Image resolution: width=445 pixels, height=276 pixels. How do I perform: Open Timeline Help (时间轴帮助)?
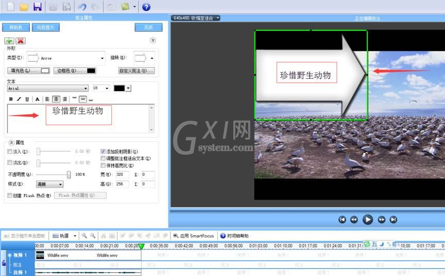[x=235, y=236]
